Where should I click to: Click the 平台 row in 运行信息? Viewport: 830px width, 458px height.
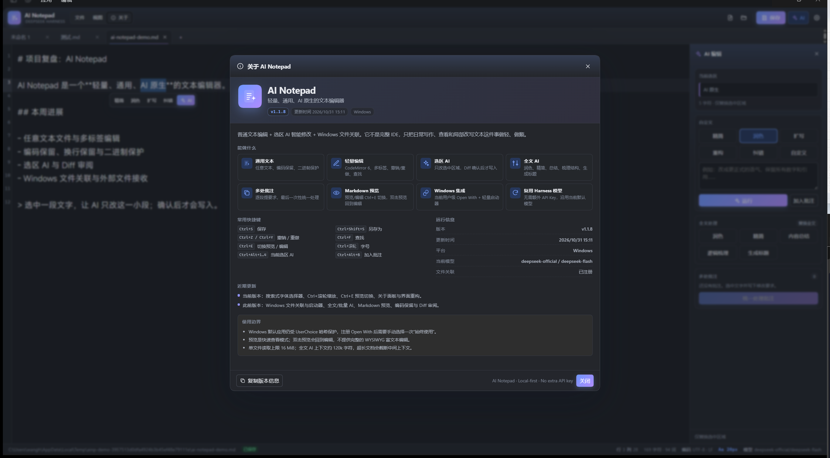(x=514, y=250)
